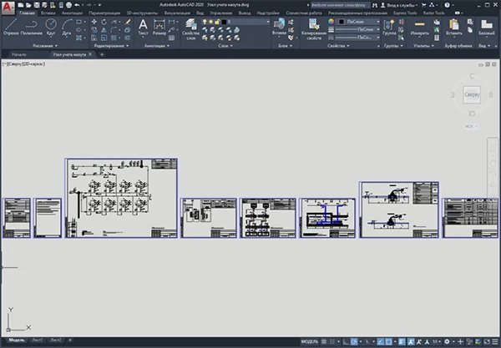The height and width of the screenshot is (348, 501).
Task: Click the viewport controls label Сверху 2D-каркас
Action: click(23, 64)
